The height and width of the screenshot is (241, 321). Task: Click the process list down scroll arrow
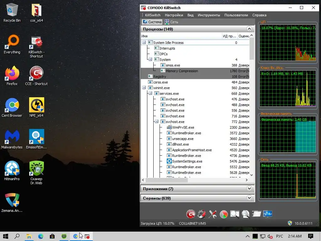click(x=252, y=175)
